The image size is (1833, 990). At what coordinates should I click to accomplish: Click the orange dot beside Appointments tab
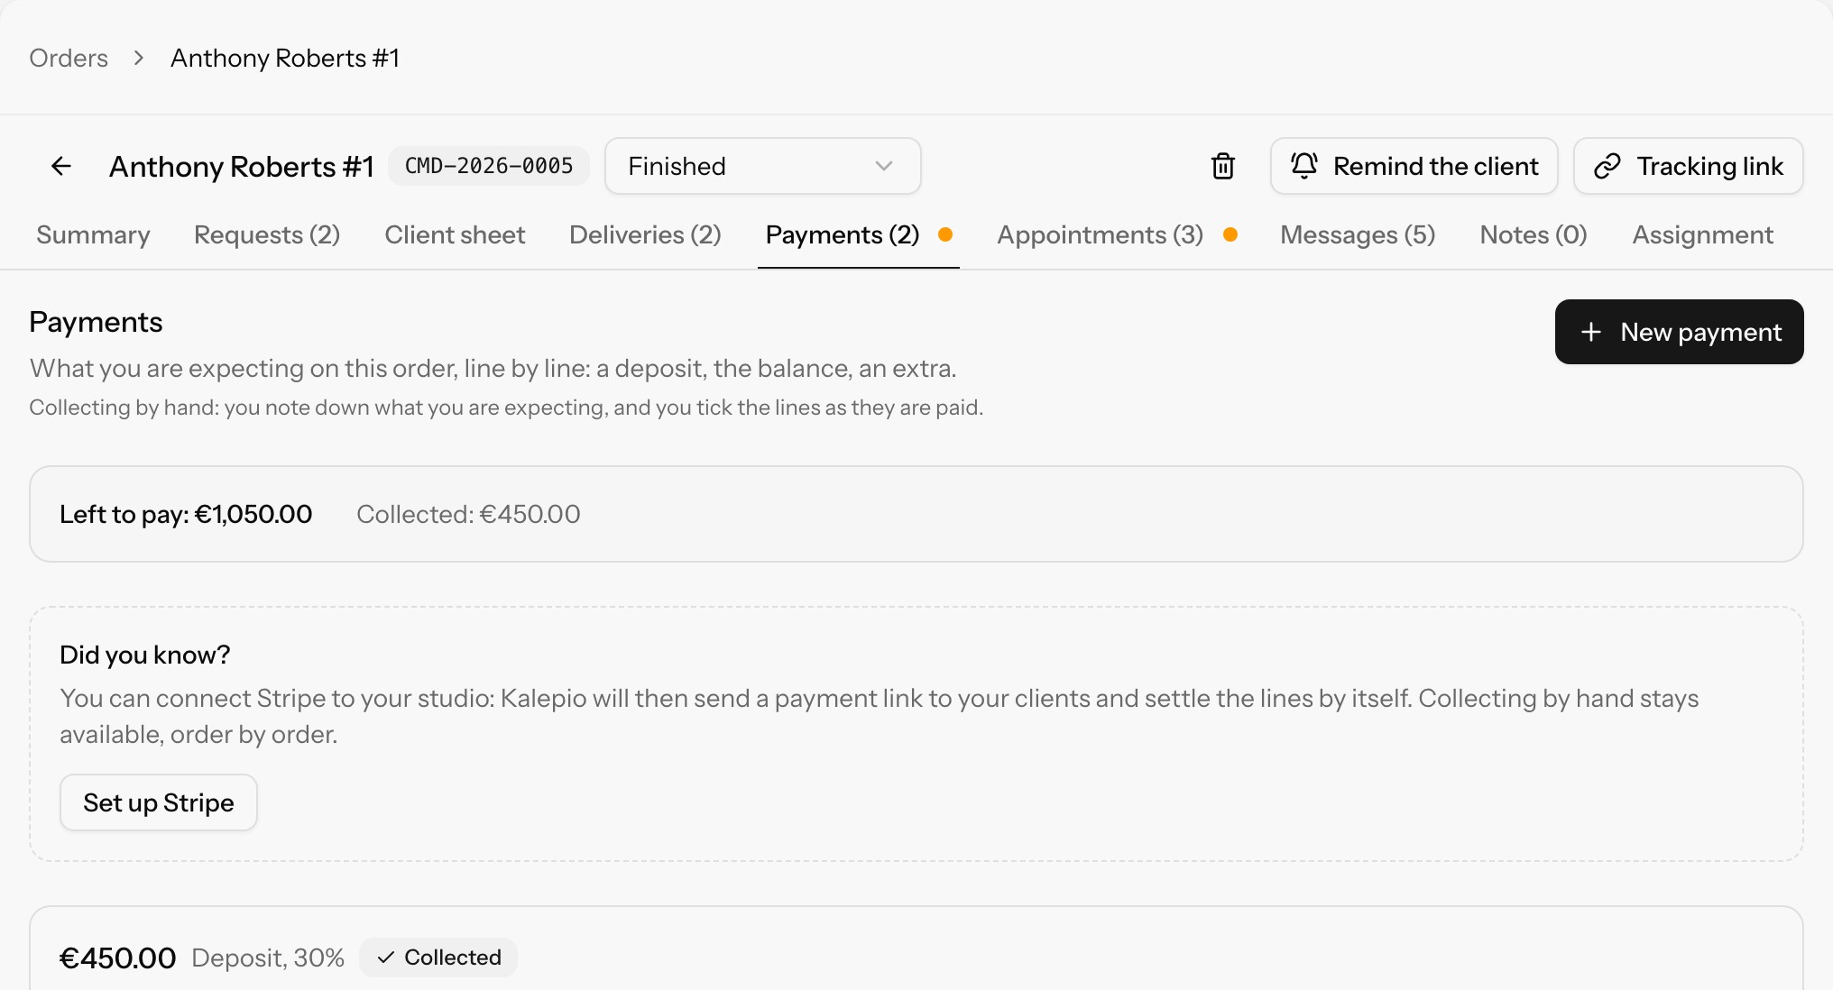(x=1230, y=234)
